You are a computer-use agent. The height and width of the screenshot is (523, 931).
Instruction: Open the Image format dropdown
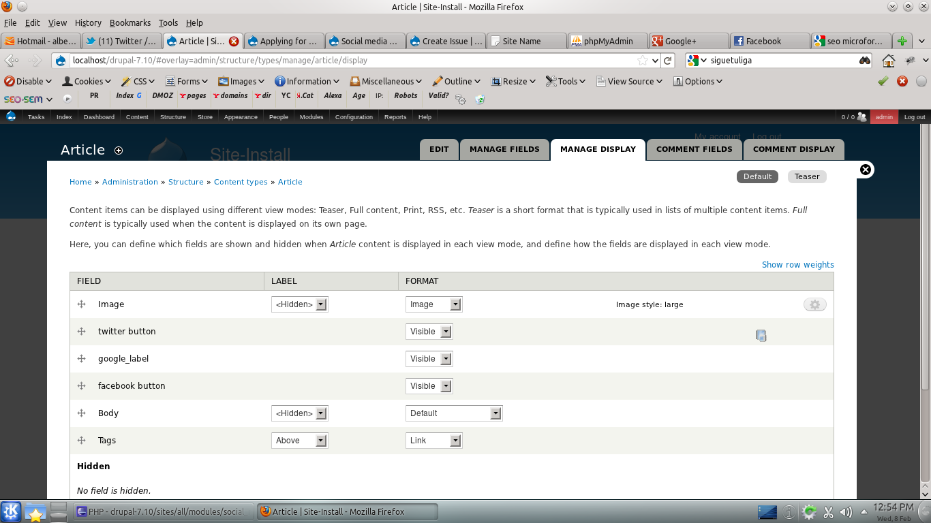coord(434,304)
